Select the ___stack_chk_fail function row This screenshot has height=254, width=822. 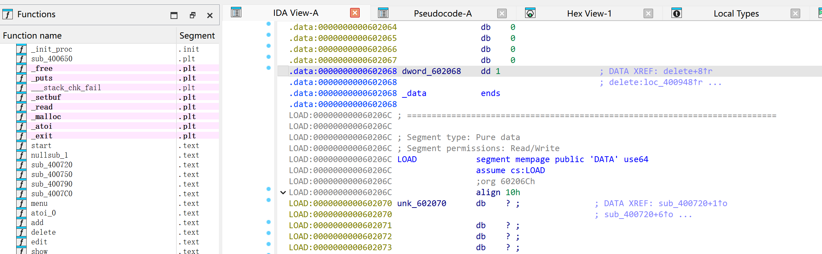tap(109, 88)
